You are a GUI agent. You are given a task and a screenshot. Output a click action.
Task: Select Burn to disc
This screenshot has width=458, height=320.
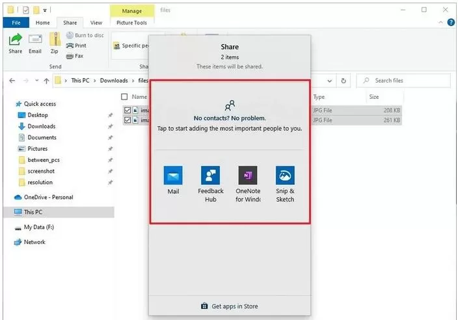click(x=85, y=35)
